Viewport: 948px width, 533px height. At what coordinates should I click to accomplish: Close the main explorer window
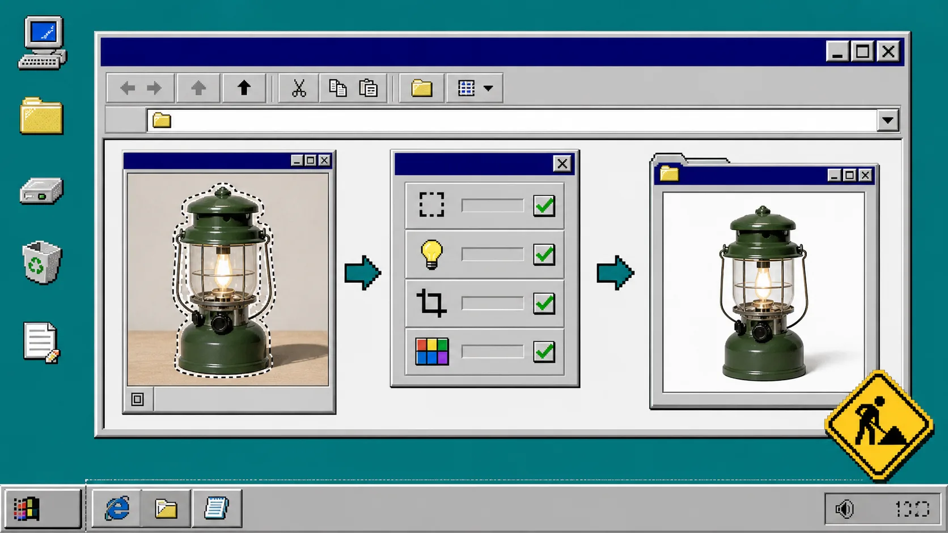[888, 52]
